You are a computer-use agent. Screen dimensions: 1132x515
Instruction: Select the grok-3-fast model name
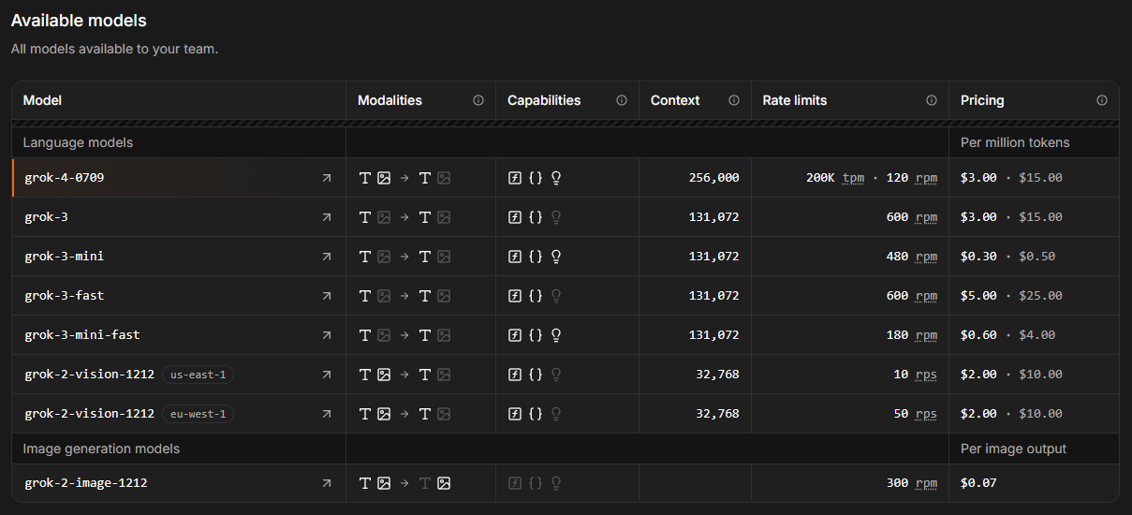65,296
